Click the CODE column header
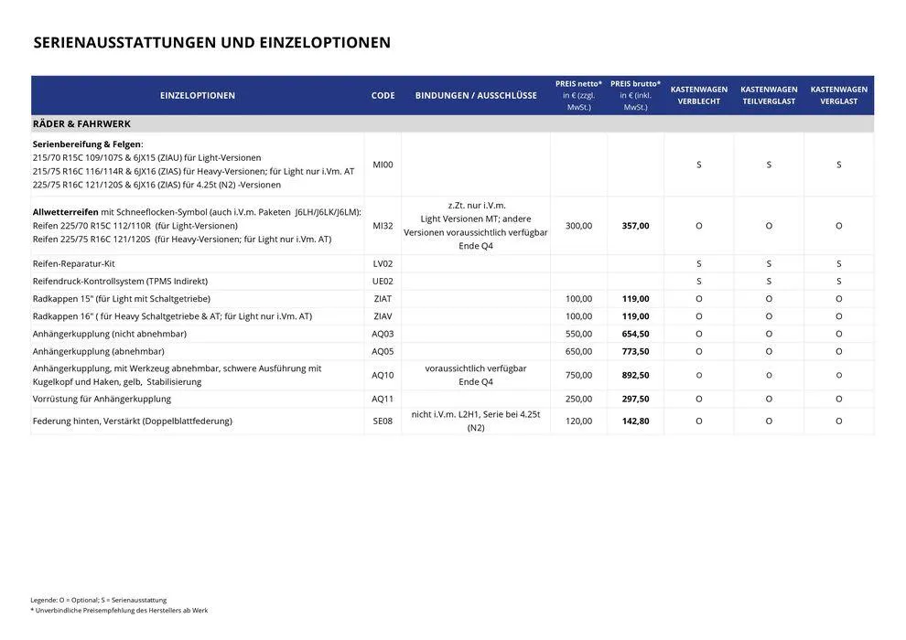The height and width of the screenshot is (640, 906). click(x=383, y=95)
